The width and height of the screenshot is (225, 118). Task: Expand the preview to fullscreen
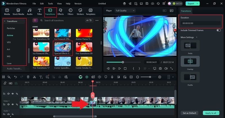[x=172, y=69]
